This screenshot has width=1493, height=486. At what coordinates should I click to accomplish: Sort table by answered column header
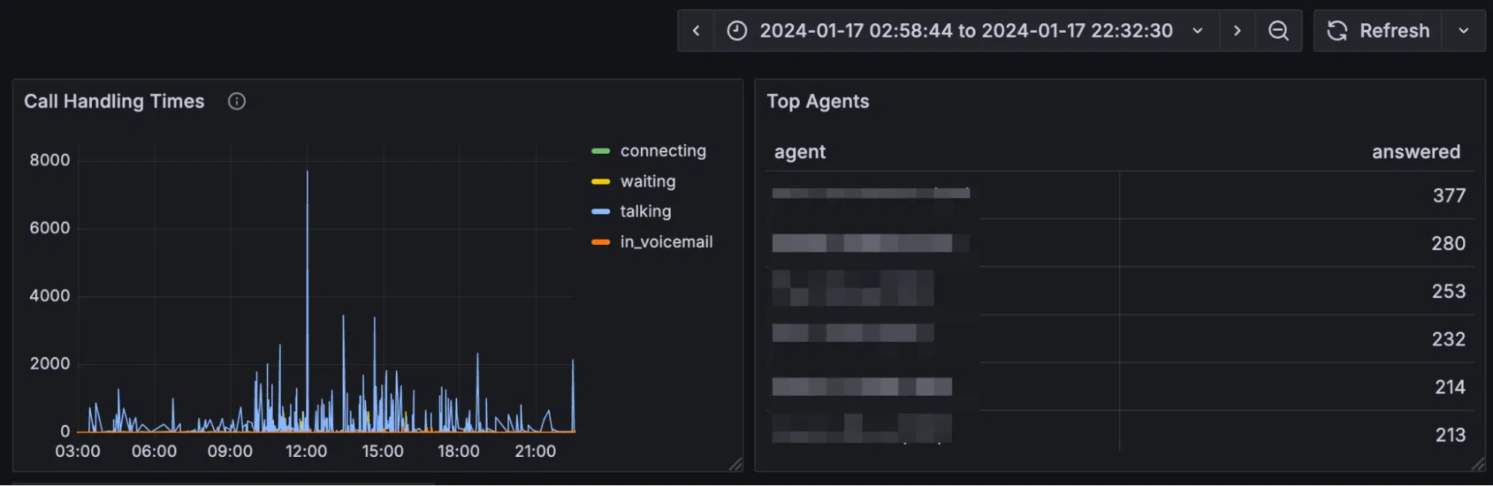click(x=1415, y=152)
